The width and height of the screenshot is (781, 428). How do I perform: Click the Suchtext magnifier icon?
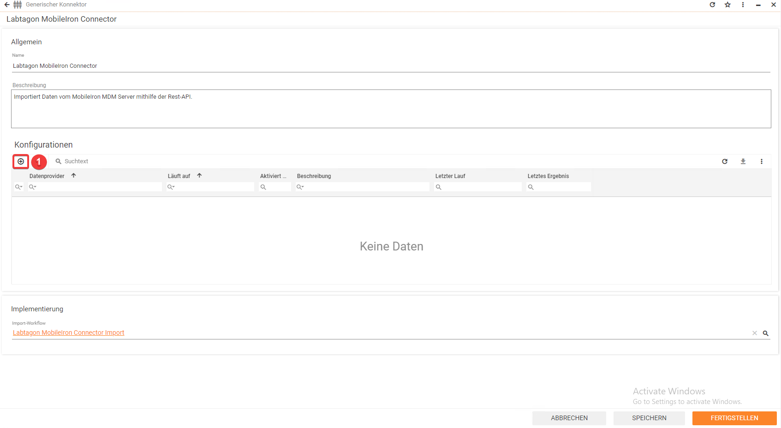pyautogui.click(x=59, y=161)
